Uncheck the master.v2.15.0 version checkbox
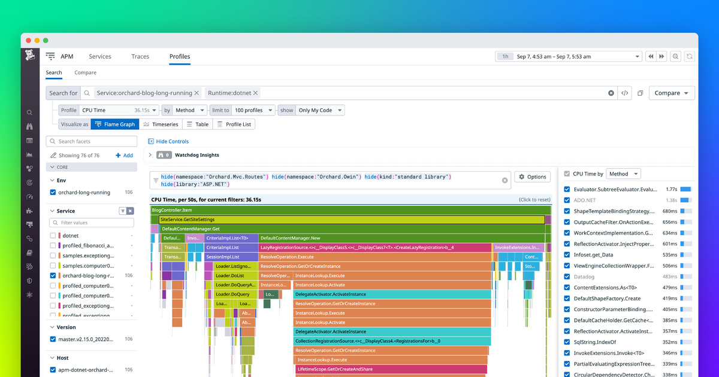The width and height of the screenshot is (719, 377). (x=53, y=339)
